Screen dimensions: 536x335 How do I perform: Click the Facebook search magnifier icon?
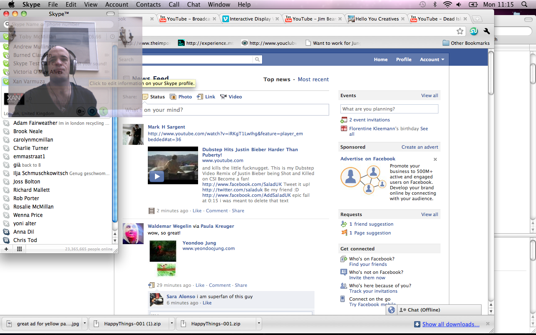257,59
